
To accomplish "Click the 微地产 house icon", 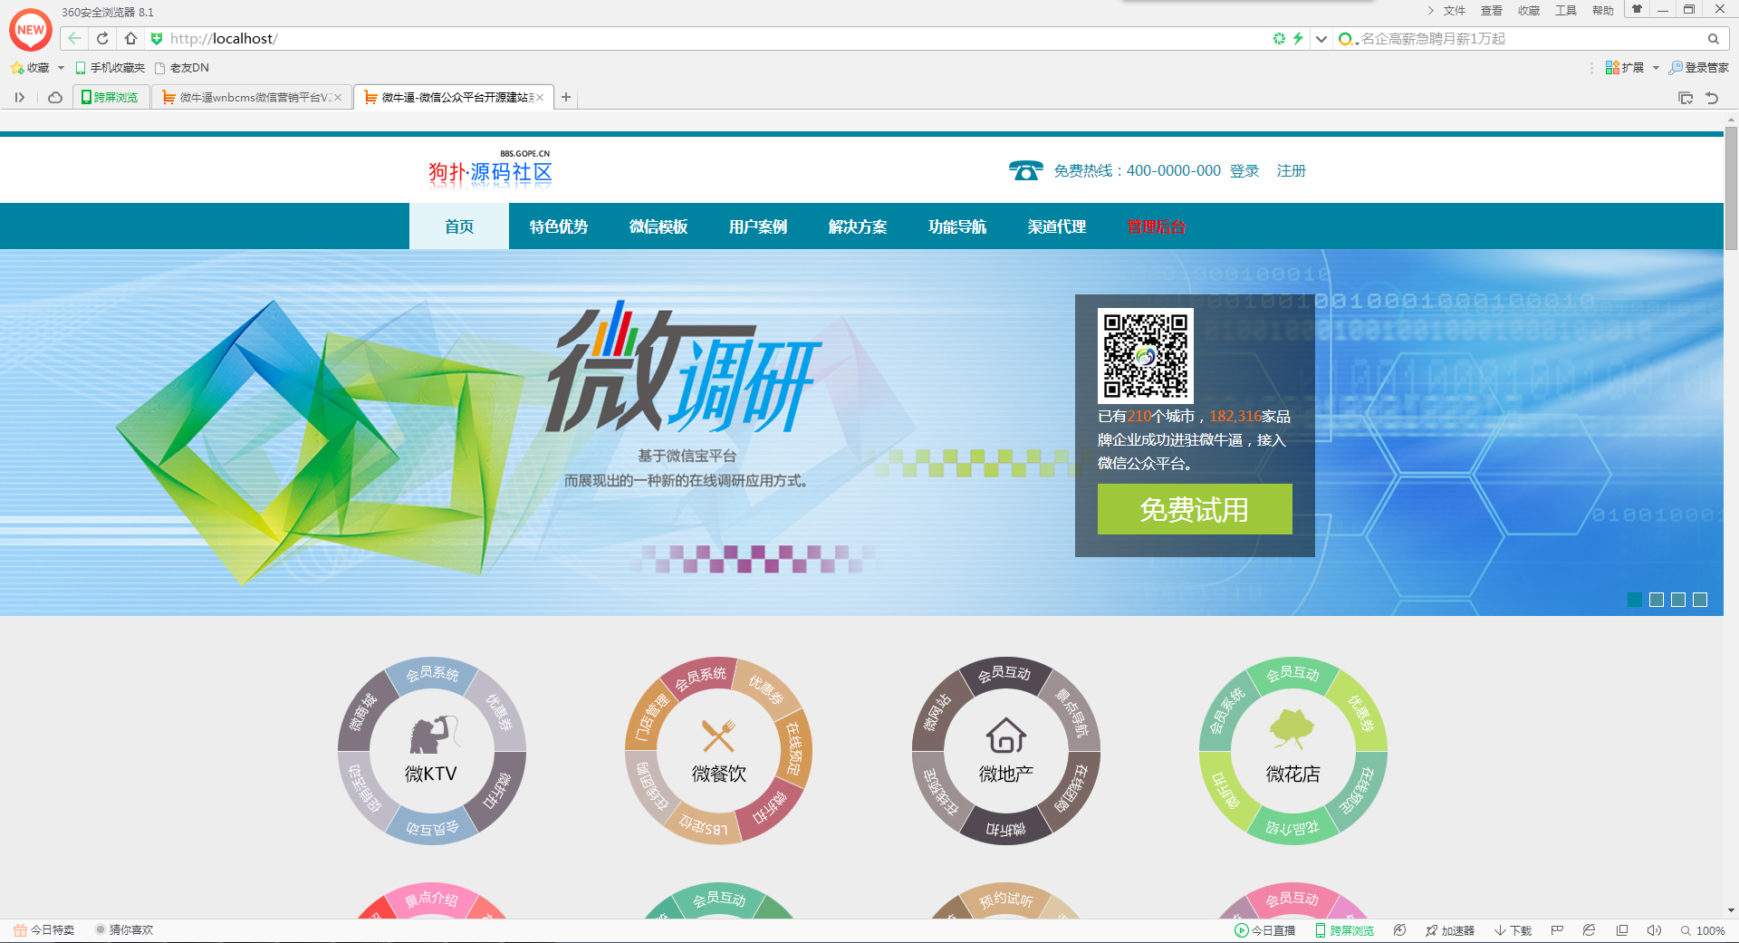I will [1005, 736].
